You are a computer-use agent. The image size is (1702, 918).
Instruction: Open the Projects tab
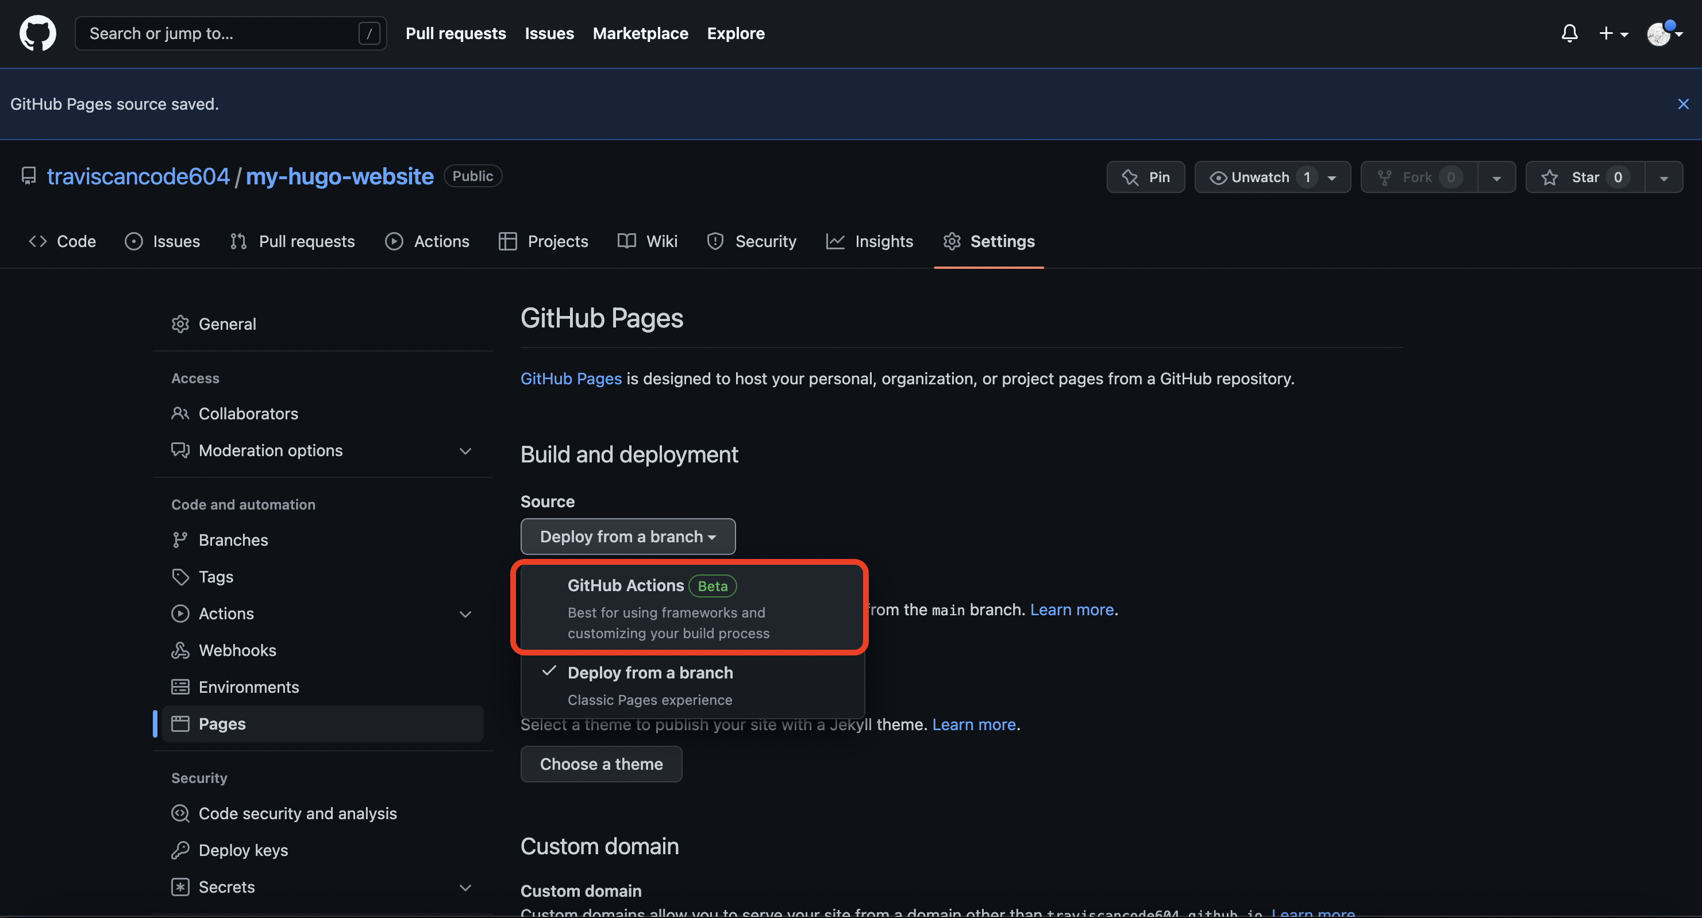point(543,241)
